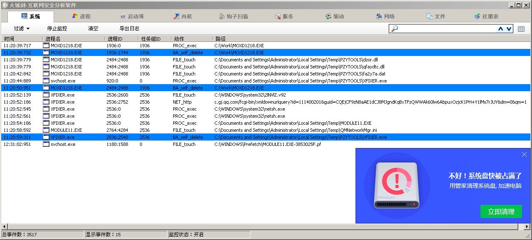Sort by the 动作 column header
Image resolution: width=532 pixels, height=240 pixels.
[x=192, y=39]
